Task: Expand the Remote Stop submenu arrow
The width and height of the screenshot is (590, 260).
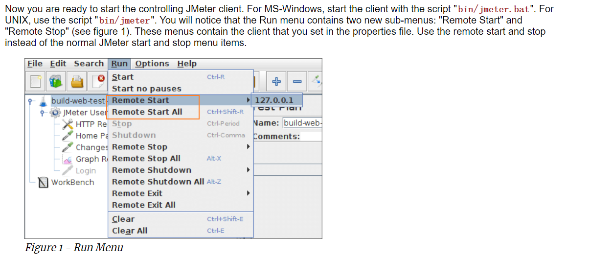Action: click(248, 147)
